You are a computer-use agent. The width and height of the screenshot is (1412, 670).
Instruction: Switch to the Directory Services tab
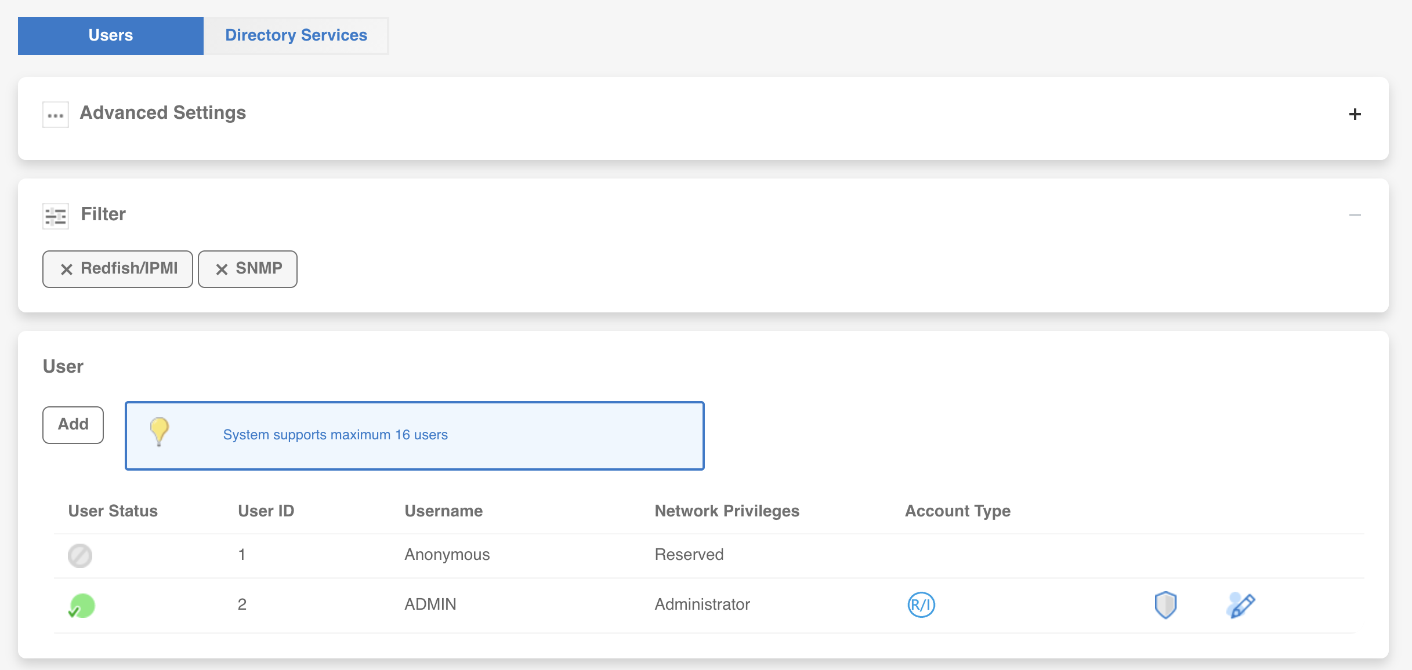[x=296, y=35]
